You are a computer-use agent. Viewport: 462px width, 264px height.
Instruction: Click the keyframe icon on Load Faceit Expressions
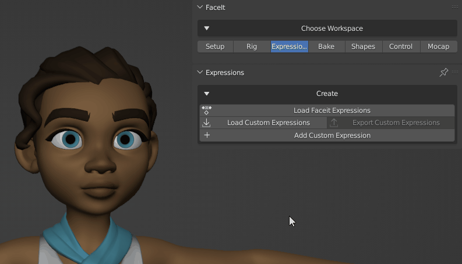click(x=206, y=110)
